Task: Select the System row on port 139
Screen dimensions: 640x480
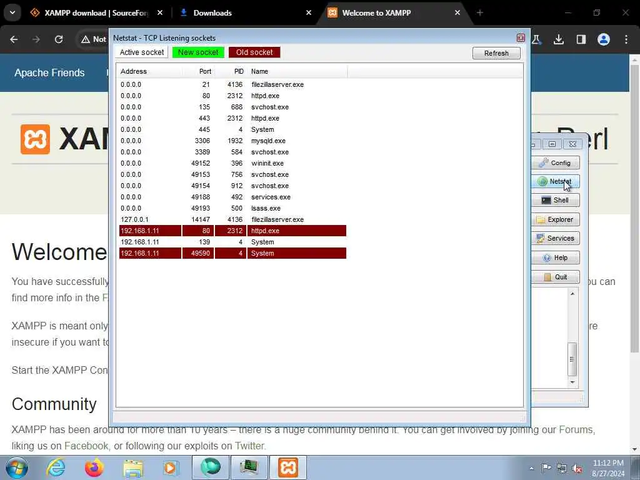Action: (x=232, y=242)
